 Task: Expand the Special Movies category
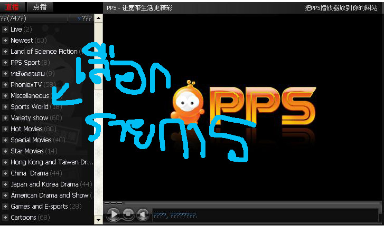tap(5, 140)
